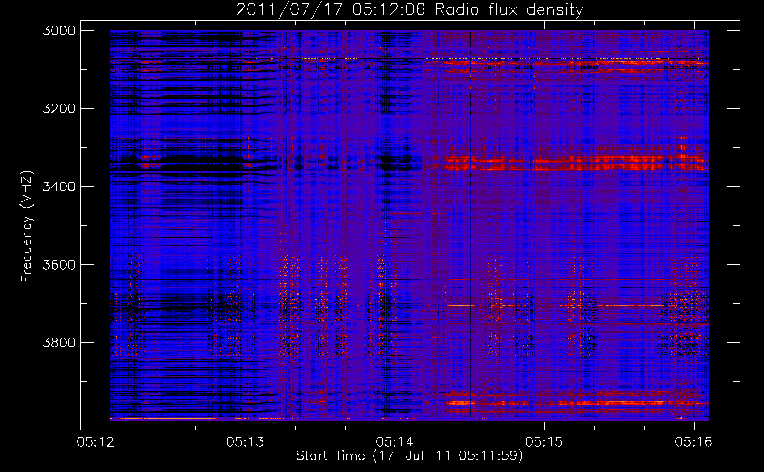Image resolution: width=764 pixels, height=472 pixels.
Task: Click the '3000' frequency axis label
Action: tap(59, 31)
